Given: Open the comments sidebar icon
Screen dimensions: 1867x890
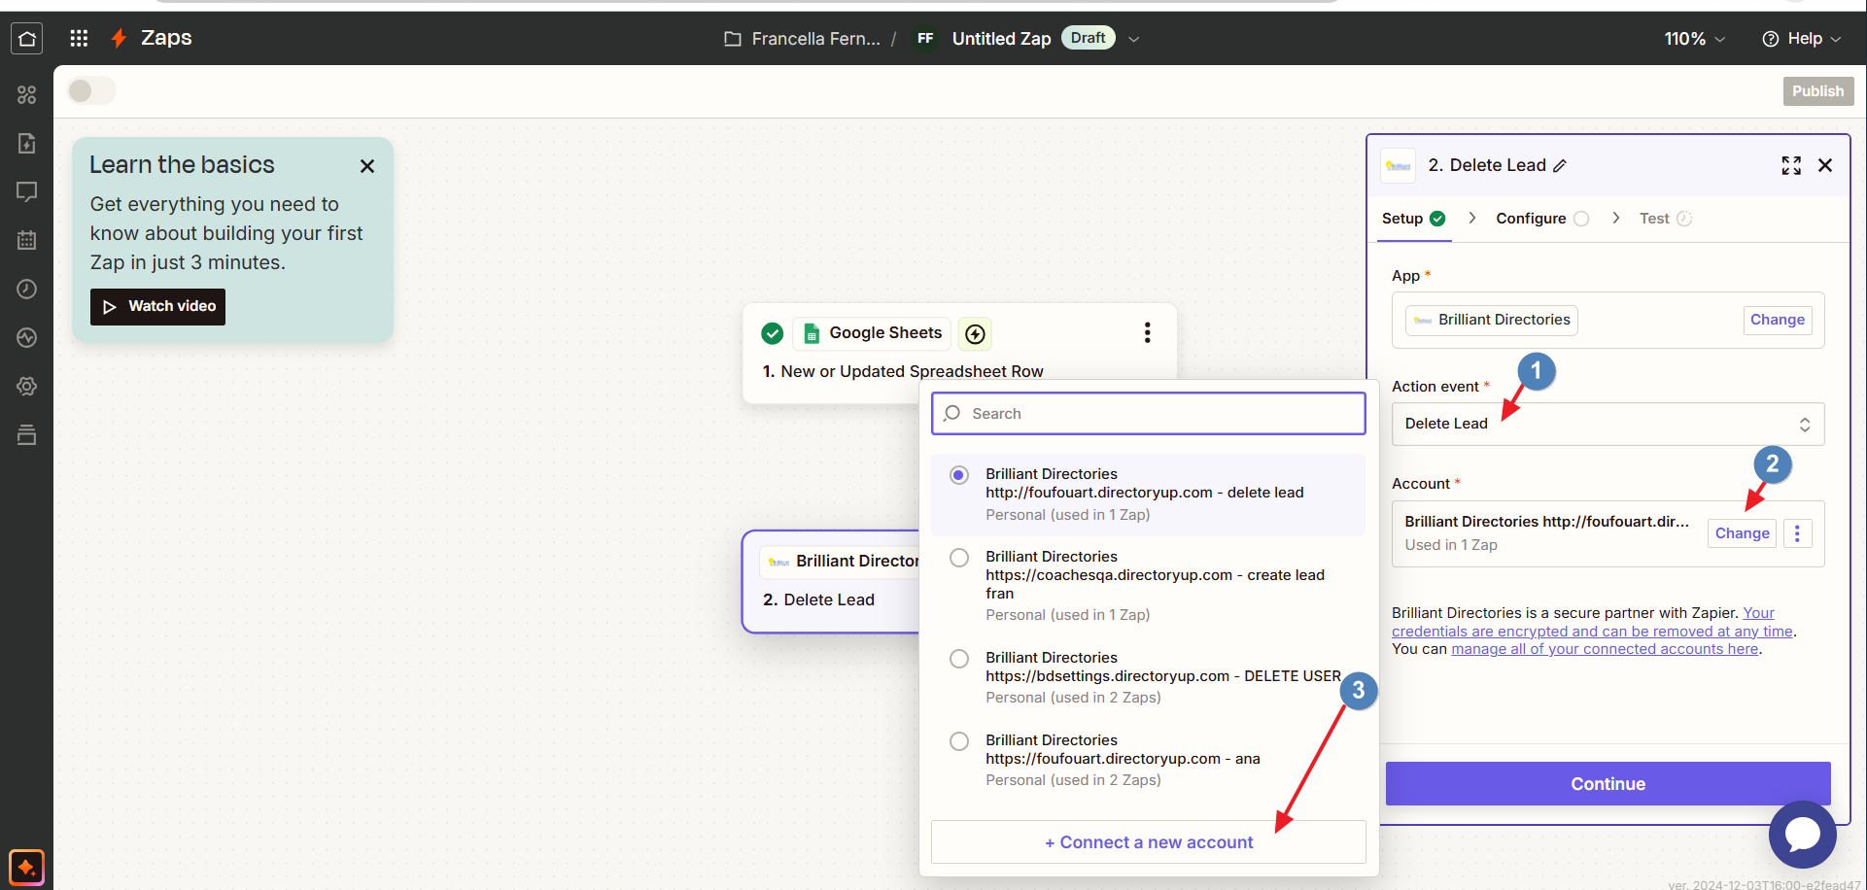Looking at the screenshot, I should [26, 191].
